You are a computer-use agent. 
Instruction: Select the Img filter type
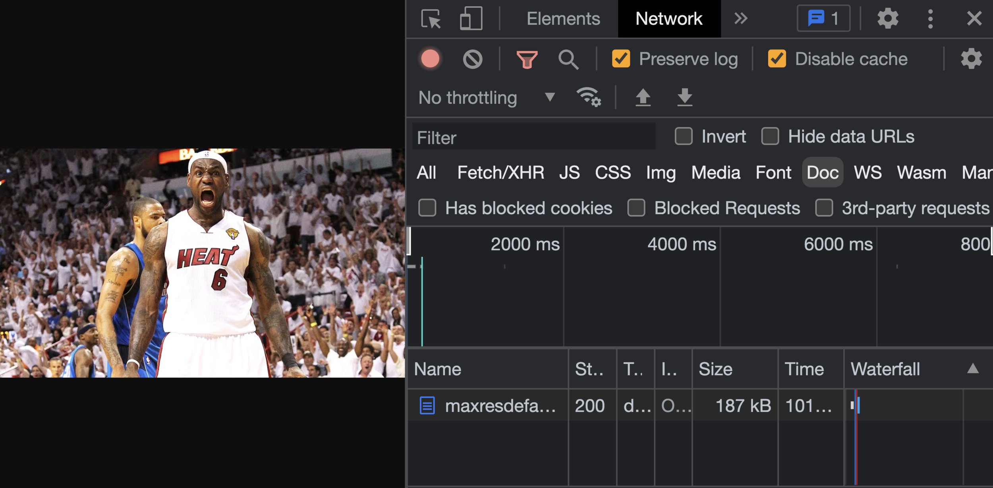[661, 172]
